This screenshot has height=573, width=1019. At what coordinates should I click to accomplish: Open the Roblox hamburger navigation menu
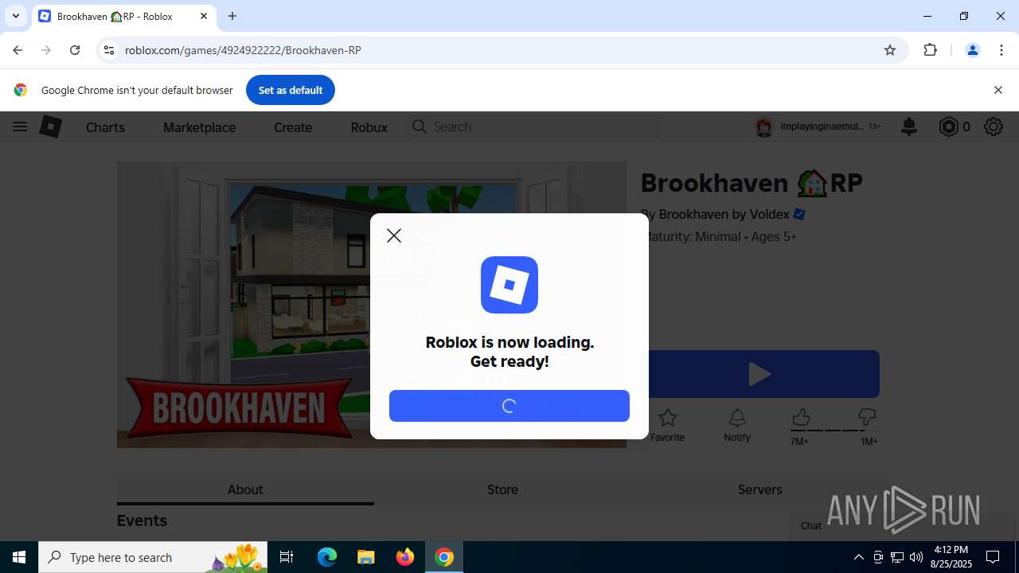coord(20,127)
